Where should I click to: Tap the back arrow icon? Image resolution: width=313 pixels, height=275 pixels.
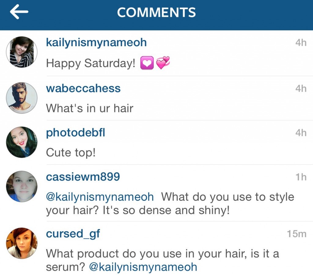pyautogui.click(x=19, y=12)
